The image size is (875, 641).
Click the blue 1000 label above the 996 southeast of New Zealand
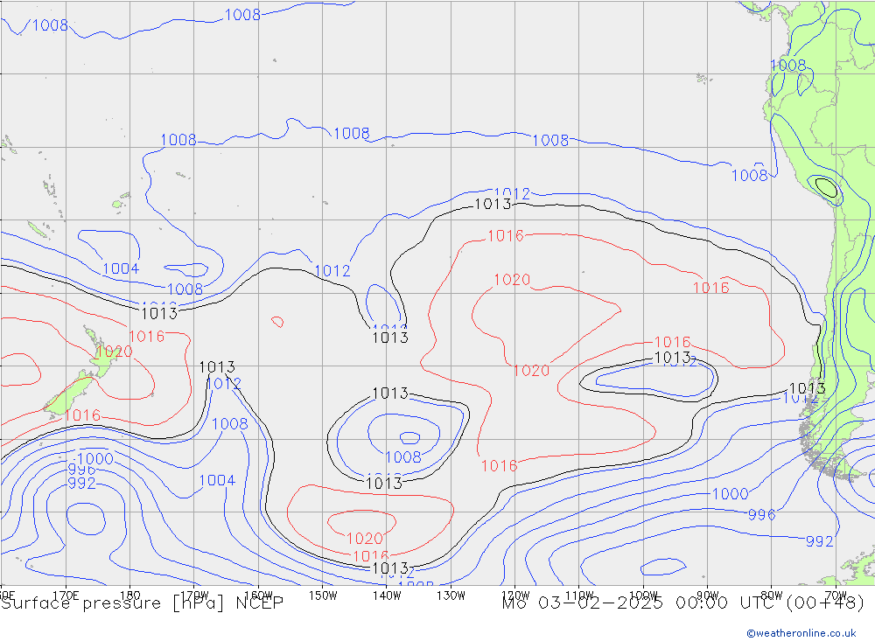[95, 458]
